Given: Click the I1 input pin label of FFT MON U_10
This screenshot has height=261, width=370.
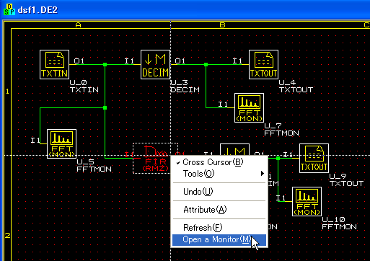Looking at the screenshot, I should (x=281, y=198).
